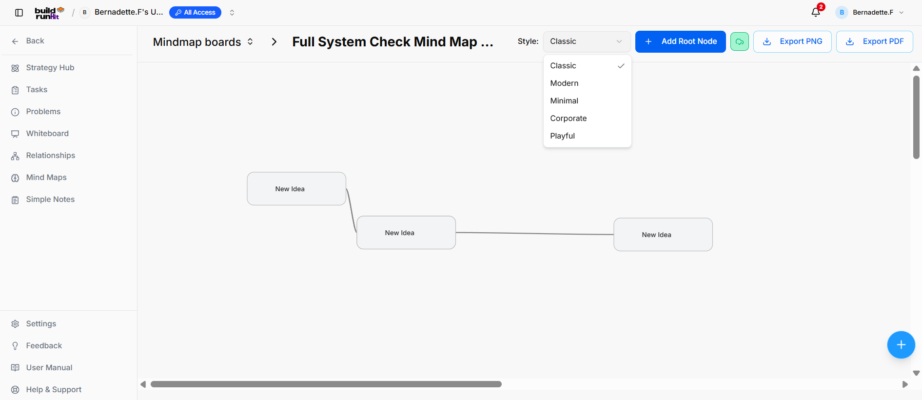922x400 pixels.
Task: Open the Bernadette.F account menu
Action: click(x=870, y=12)
